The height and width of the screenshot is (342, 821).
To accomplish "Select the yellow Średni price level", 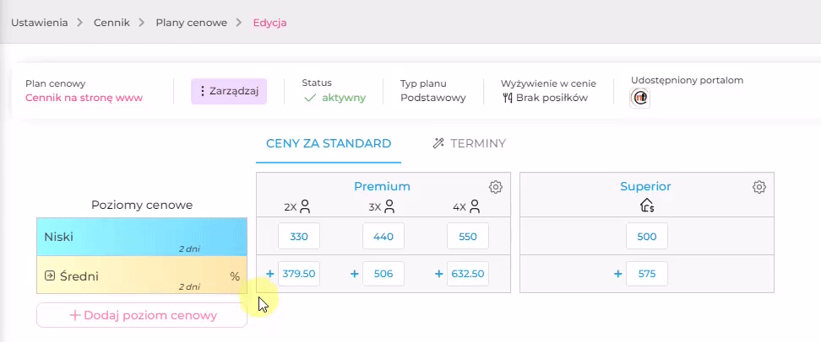I will pyautogui.click(x=141, y=275).
